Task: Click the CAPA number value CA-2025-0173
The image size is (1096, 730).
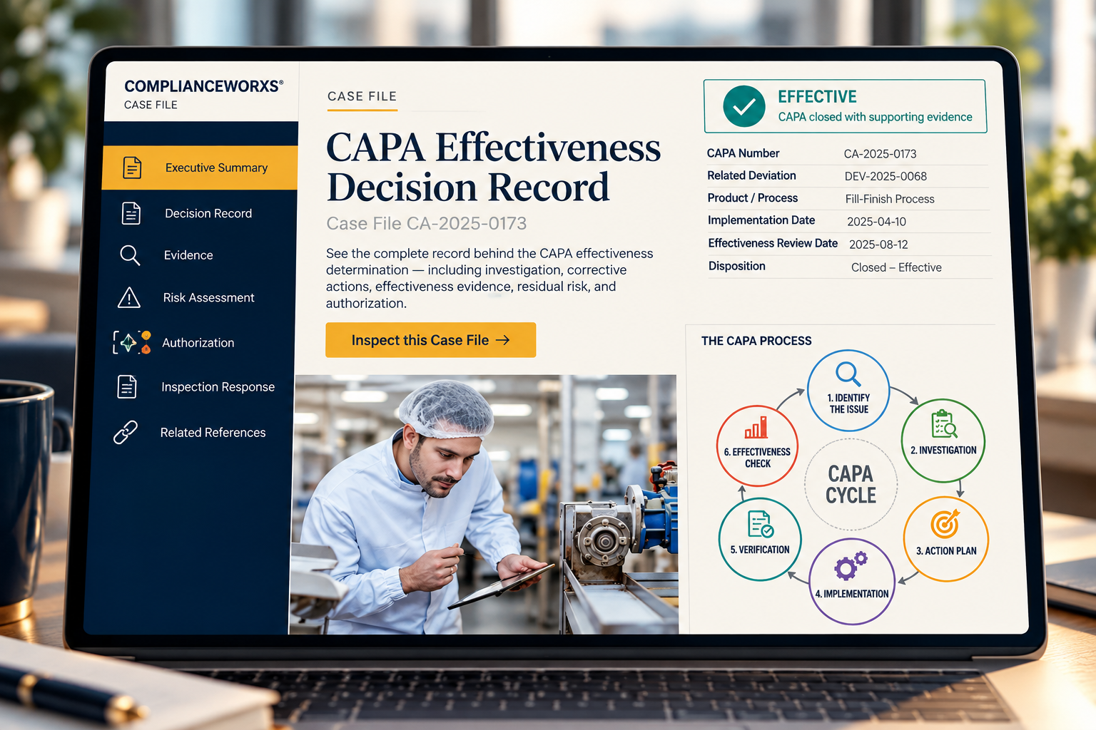Action: [880, 153]
